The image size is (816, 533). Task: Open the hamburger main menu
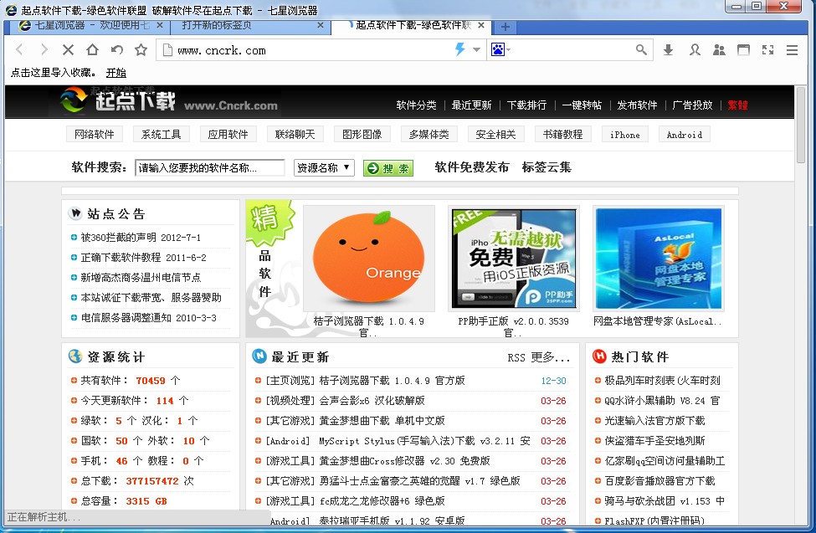pyautogui.click(x=792, y=50)
